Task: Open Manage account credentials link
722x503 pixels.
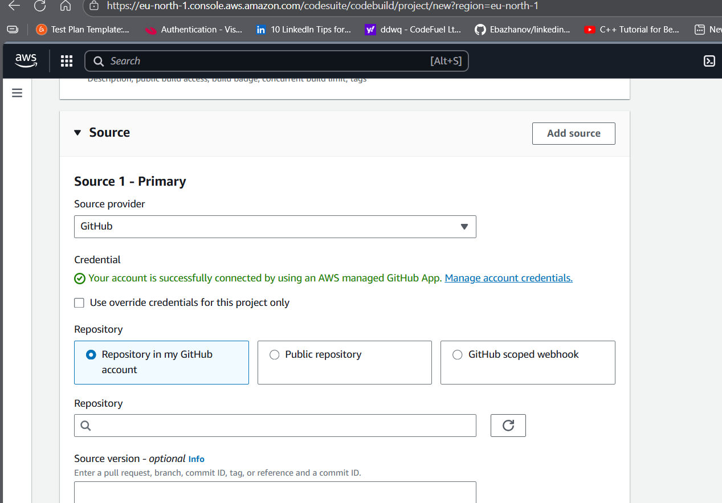Action: tap(508, 278)
